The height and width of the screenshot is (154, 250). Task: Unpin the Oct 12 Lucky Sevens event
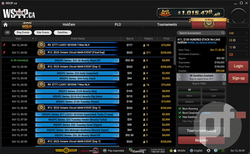click(x=4, y=45)
